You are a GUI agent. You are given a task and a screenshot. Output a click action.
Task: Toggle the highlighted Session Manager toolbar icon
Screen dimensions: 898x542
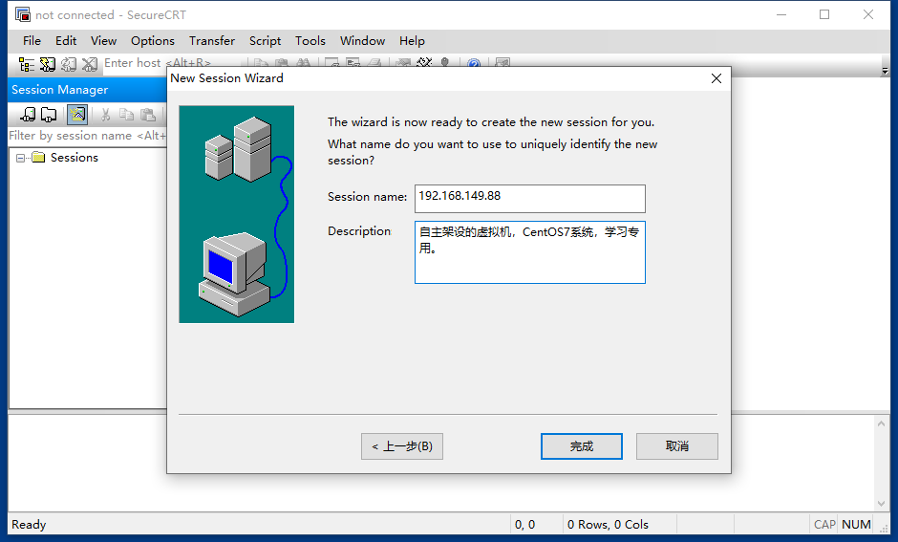click(76, 115)
